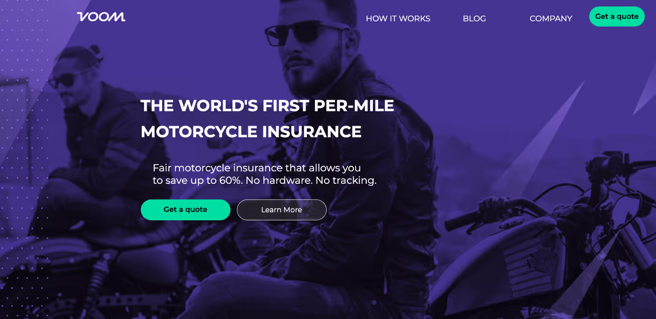Select the "MOTORCYCLE INSURANCE" headline line
Image resolution: width=656 pixels, height=319 pixels.
251,132
